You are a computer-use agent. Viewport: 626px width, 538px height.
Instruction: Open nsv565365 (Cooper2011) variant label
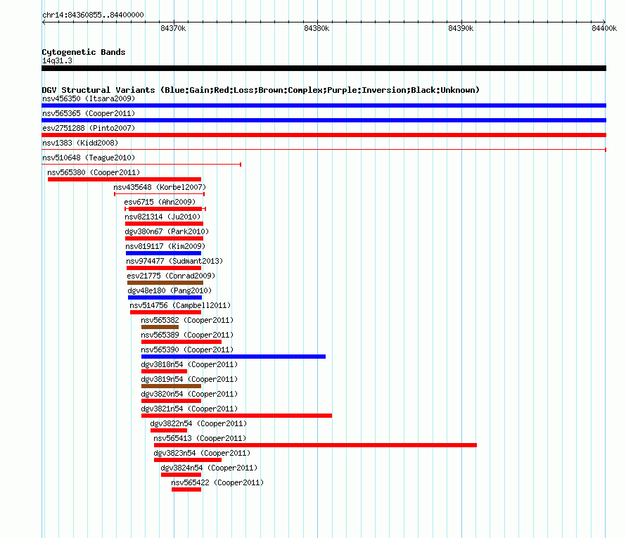[x=89, y=113]
